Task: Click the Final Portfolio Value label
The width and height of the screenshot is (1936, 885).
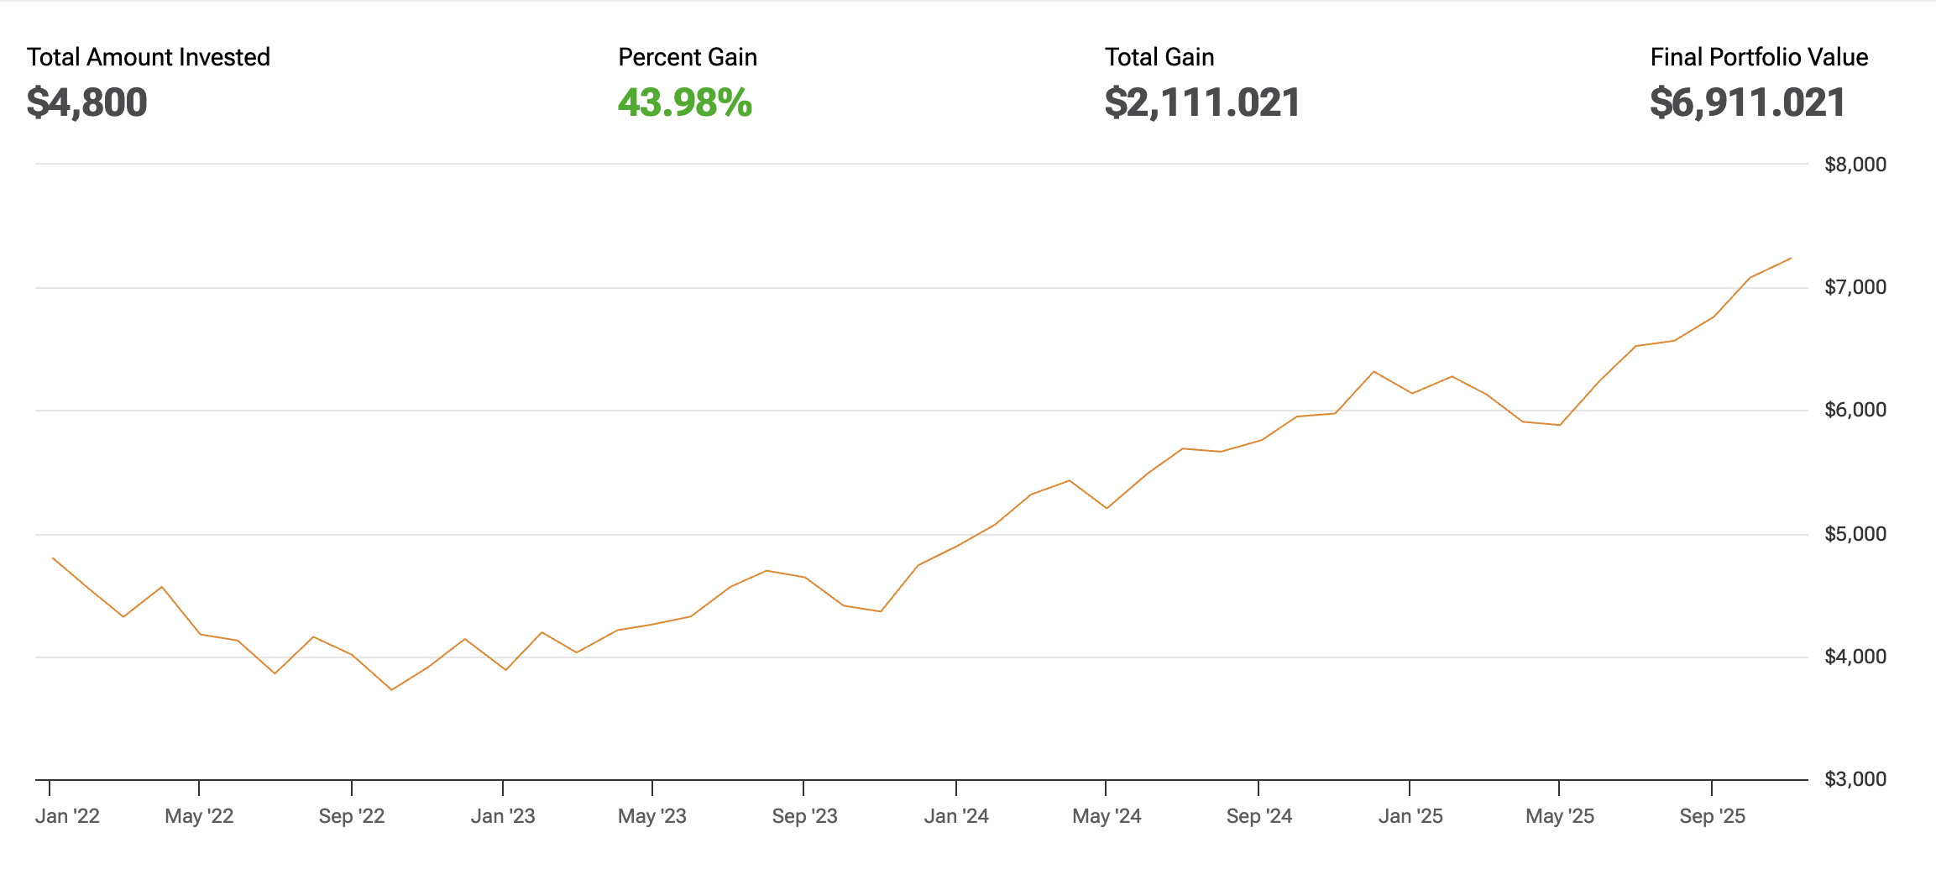Action: tap(1759, 57)
